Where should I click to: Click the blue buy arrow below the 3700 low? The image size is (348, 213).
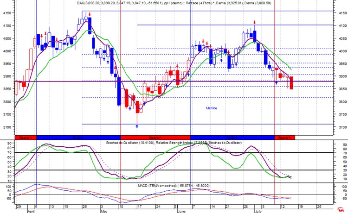[137, 126]
